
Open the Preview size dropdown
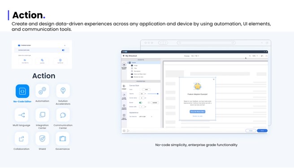[195, 56]
